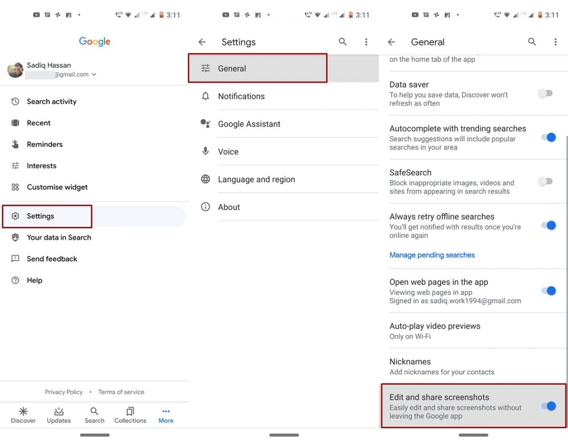Tap the About info icon

[206, 207]
